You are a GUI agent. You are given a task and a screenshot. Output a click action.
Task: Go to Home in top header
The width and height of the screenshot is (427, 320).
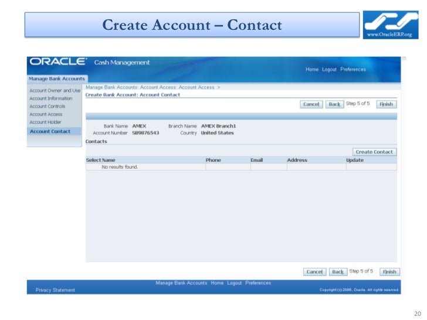[x=312, y=69]
